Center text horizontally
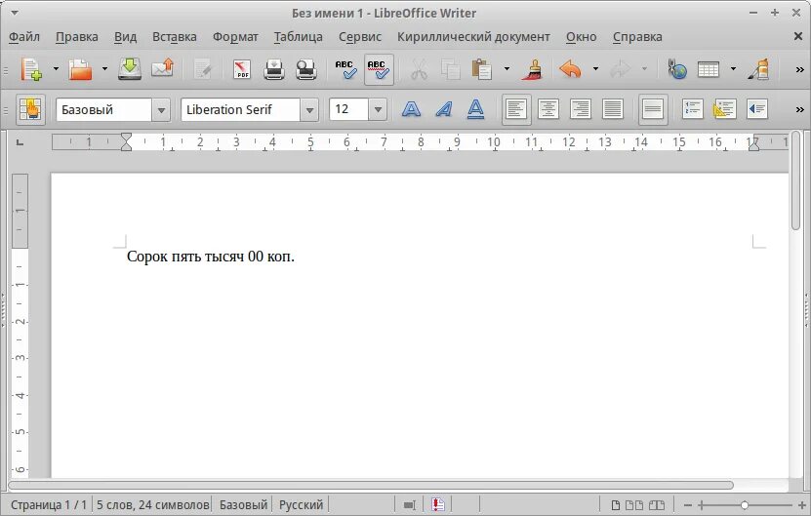 point(548,109)
